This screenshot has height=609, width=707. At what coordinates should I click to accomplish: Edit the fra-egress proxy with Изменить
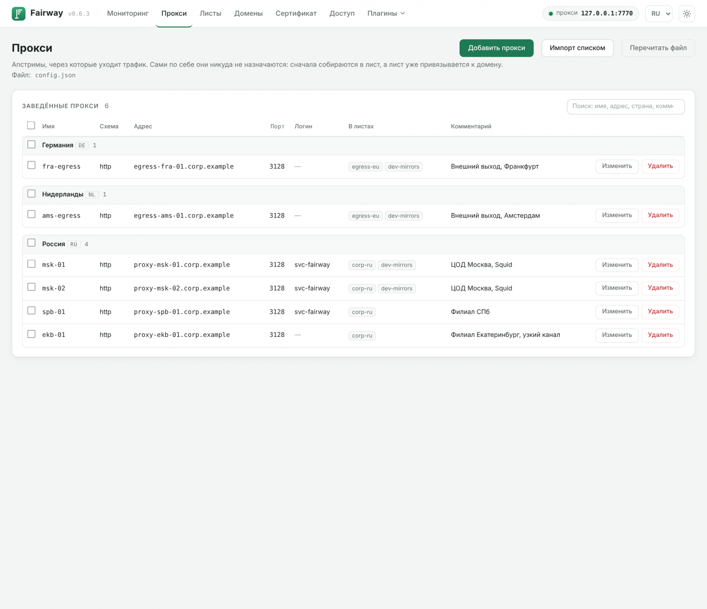tap(617, 166)
